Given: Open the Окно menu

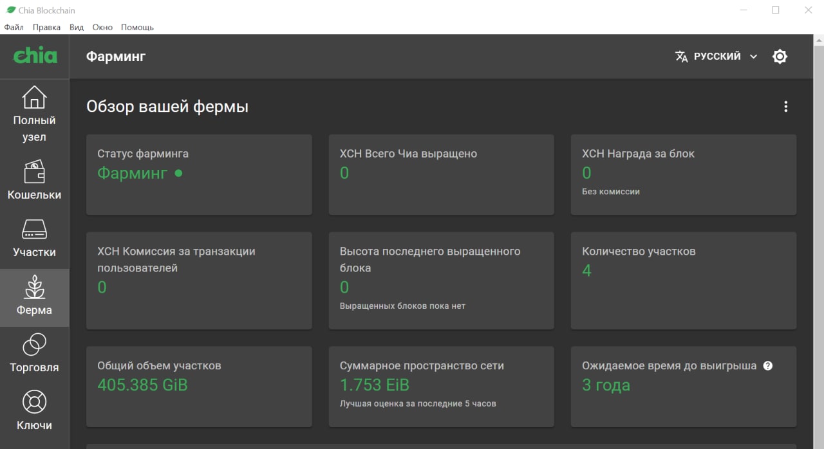Looking at the screenshot, I should click(x=102, y=28).
